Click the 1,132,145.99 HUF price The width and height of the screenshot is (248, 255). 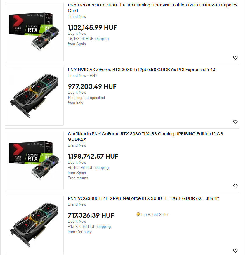tap(92, 27)
